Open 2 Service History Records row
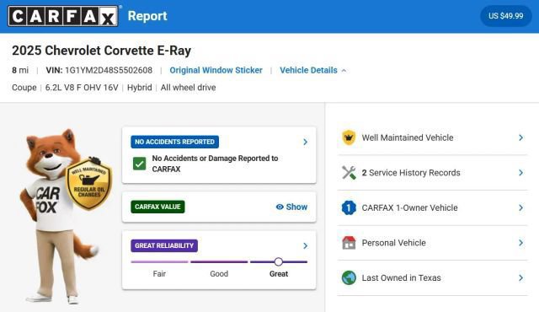539x312 pixels. point(432,173)
